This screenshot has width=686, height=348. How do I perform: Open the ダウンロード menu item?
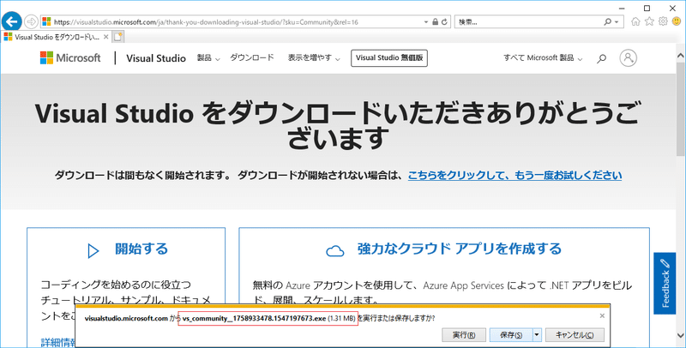pyautogui.click(x=252, y=57)
